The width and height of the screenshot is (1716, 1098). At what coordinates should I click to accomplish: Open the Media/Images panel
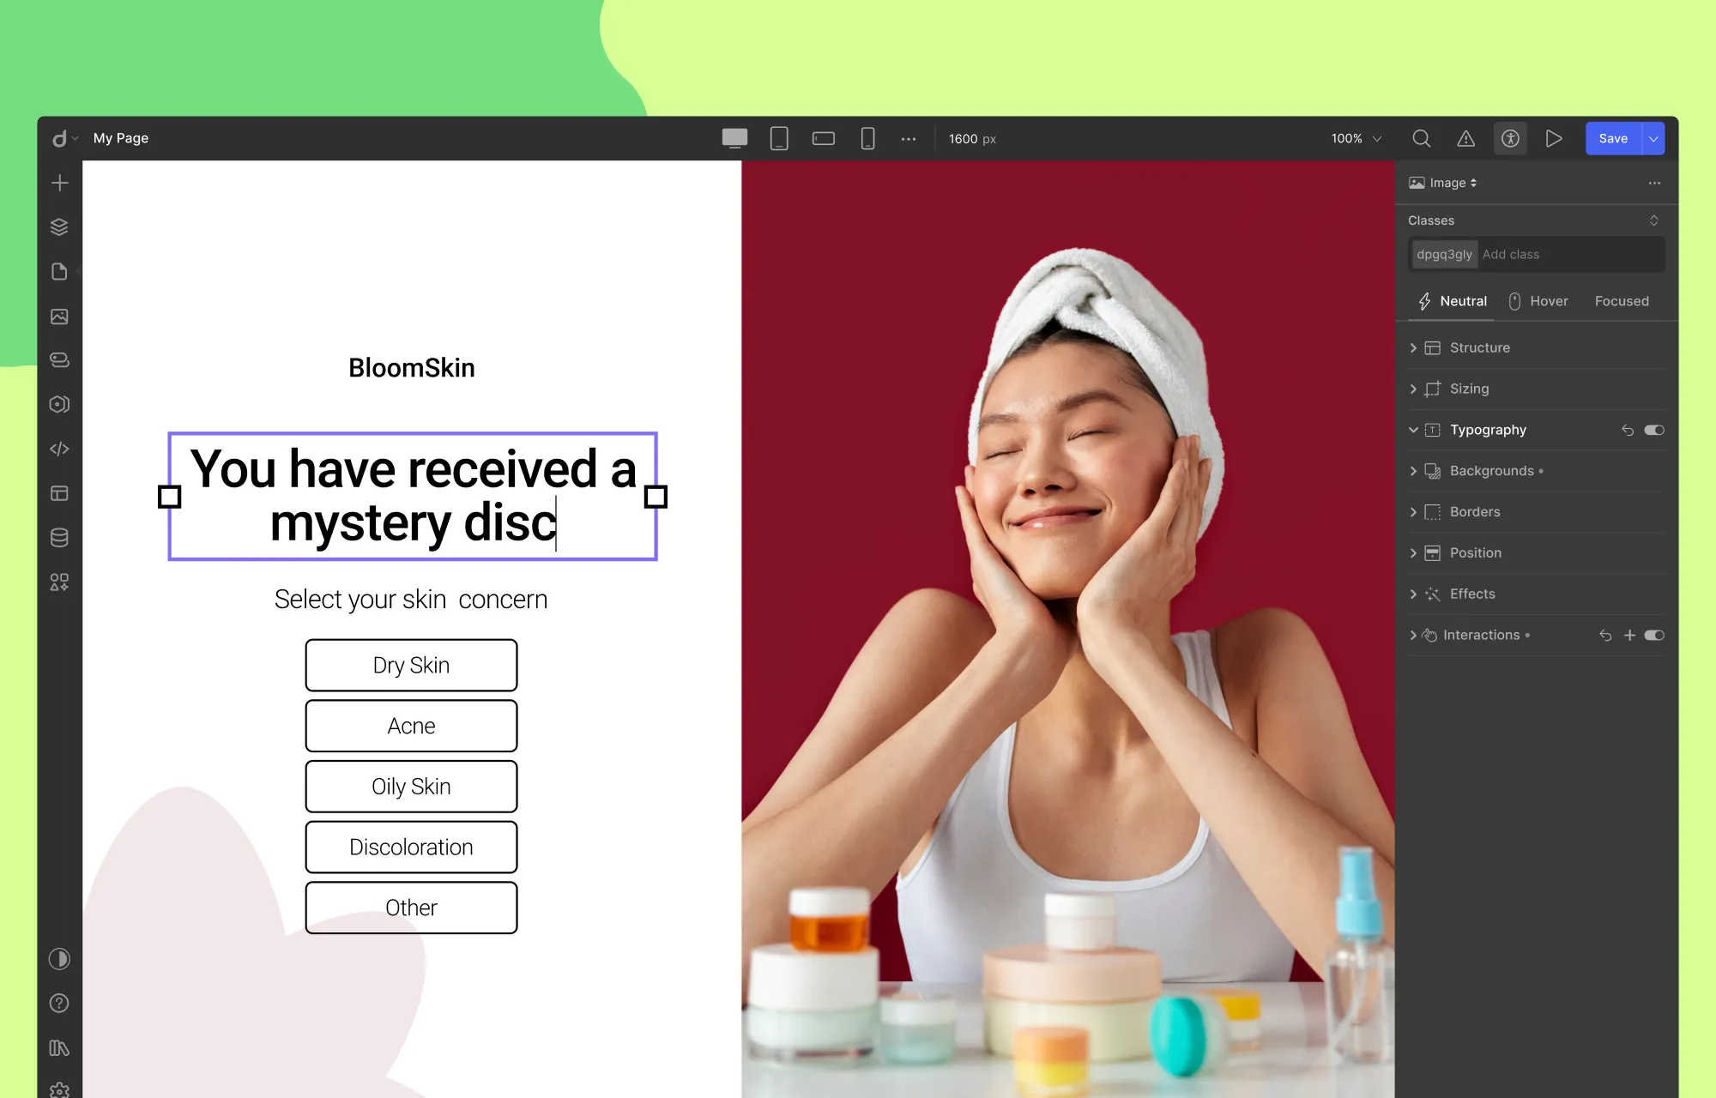click(59, 316)
